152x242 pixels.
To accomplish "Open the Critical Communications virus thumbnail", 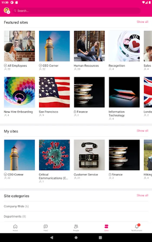I will 54,155.
